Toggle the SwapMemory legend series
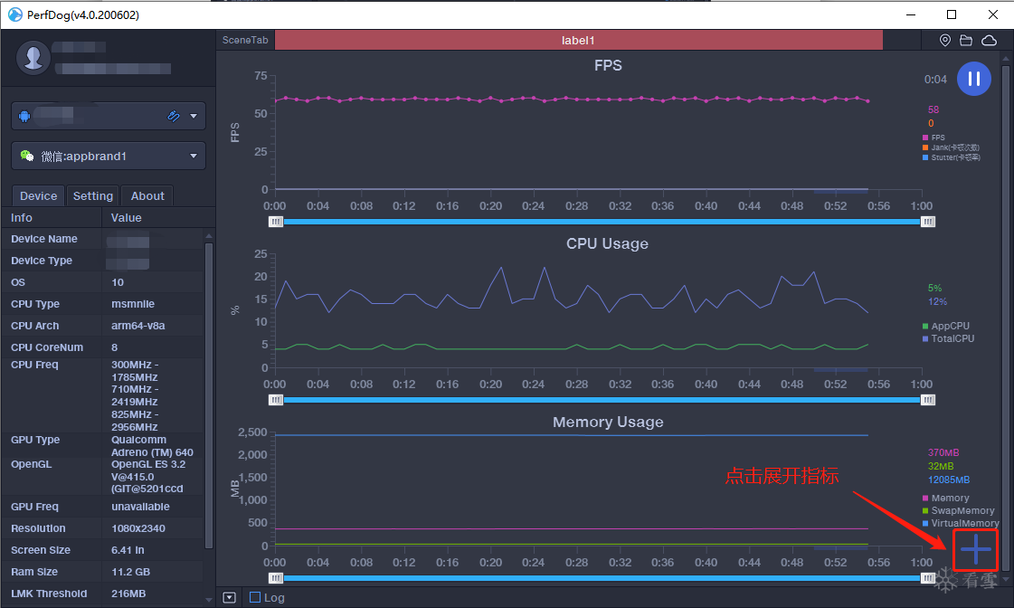 click(958, 510)
